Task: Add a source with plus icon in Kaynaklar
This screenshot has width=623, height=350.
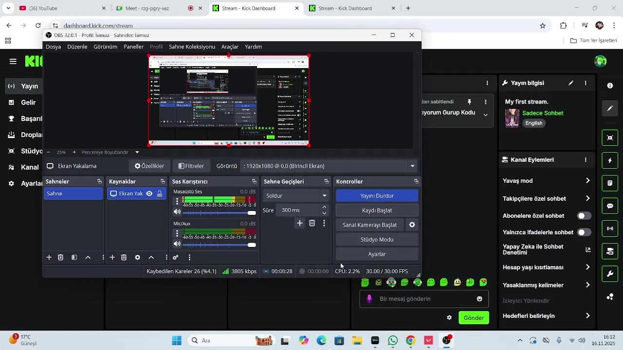Action: [112, 258]
